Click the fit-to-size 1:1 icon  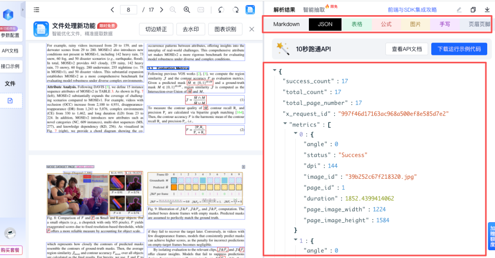[x=201, y=10]
